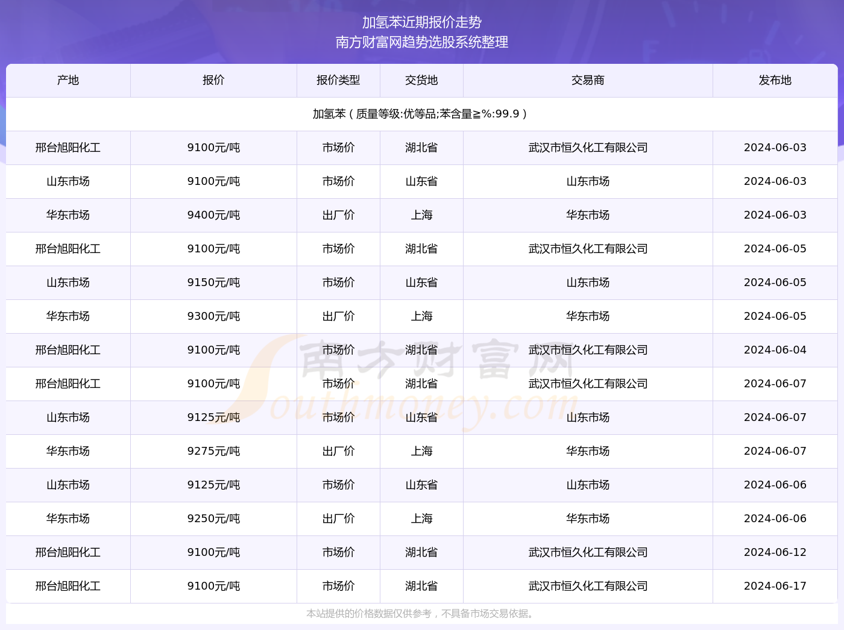Select the 交易商 column header
The image size is (844, 630).
click(x=588, y=80)
